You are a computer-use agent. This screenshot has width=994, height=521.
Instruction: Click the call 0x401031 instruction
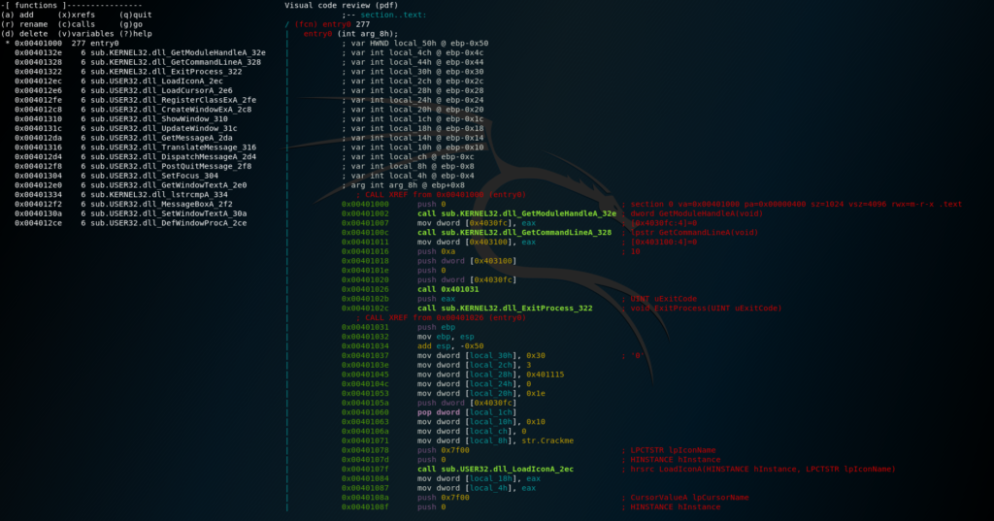click(447, 288)
